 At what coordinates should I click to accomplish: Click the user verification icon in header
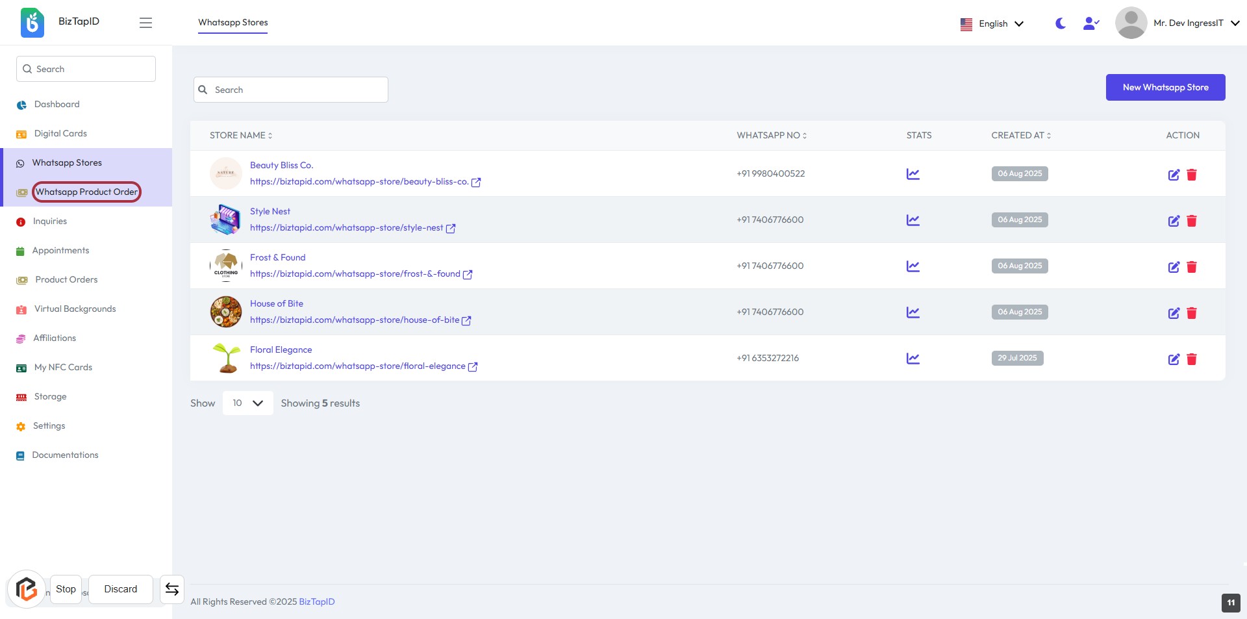click(1091, 23)
